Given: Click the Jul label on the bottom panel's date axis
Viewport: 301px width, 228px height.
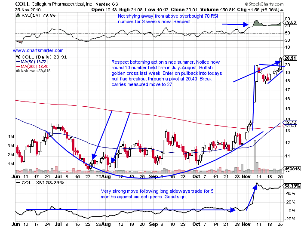Looking at the screenshot, I should [x=58, y=224].
